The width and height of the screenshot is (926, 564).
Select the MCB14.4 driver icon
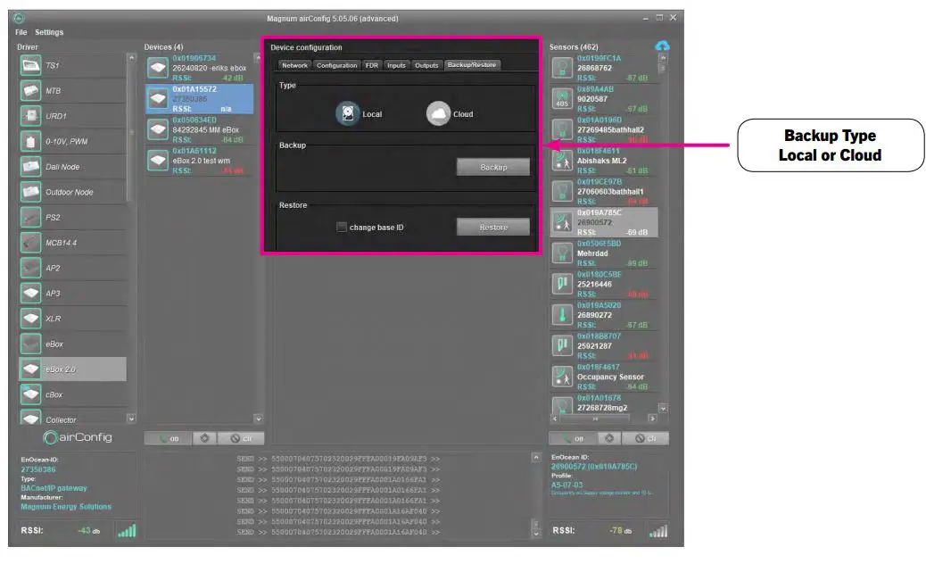[30, 243]
